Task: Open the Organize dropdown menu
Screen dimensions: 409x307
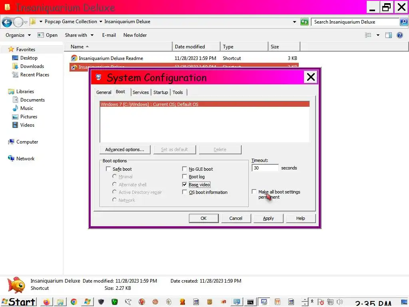Action: (18, 35)
